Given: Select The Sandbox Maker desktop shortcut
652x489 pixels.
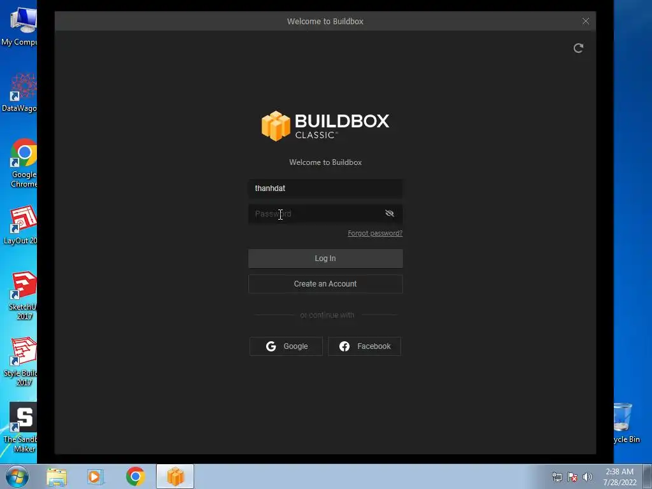Looking at the screenshot, I should [x=21, y=427].
